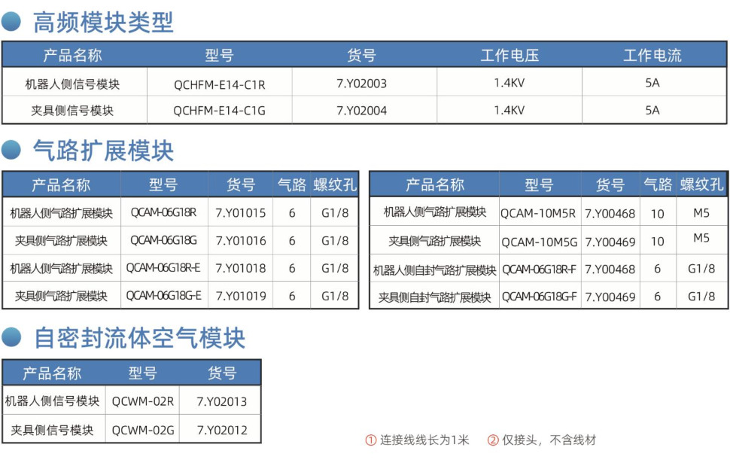The image size is (730, 469).
Task: Click 夹具侧信号模块 in QCHFM-E14-C1G row
Action: (72, 111)
